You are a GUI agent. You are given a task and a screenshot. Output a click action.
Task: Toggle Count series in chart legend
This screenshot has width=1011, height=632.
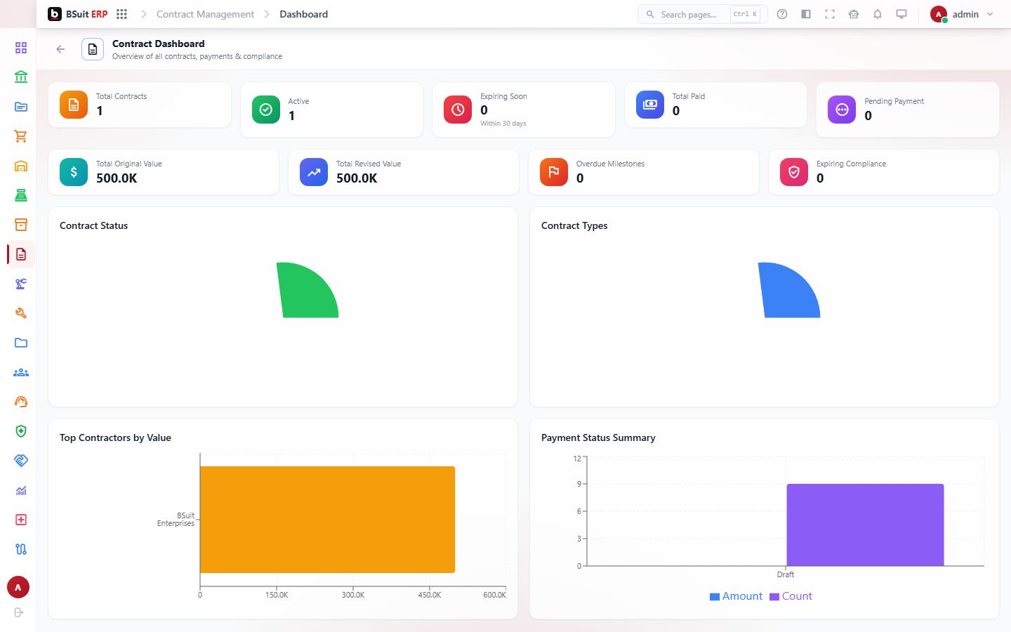click(x=791, y=596)
